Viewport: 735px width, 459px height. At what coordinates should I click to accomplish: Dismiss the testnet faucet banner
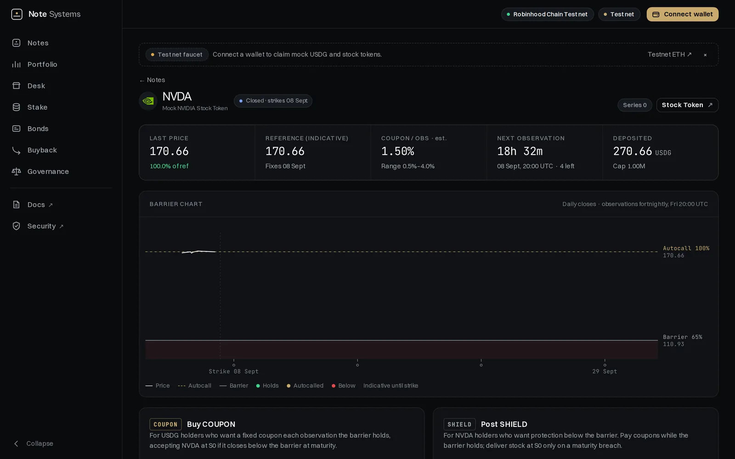(x=705, y=55)
